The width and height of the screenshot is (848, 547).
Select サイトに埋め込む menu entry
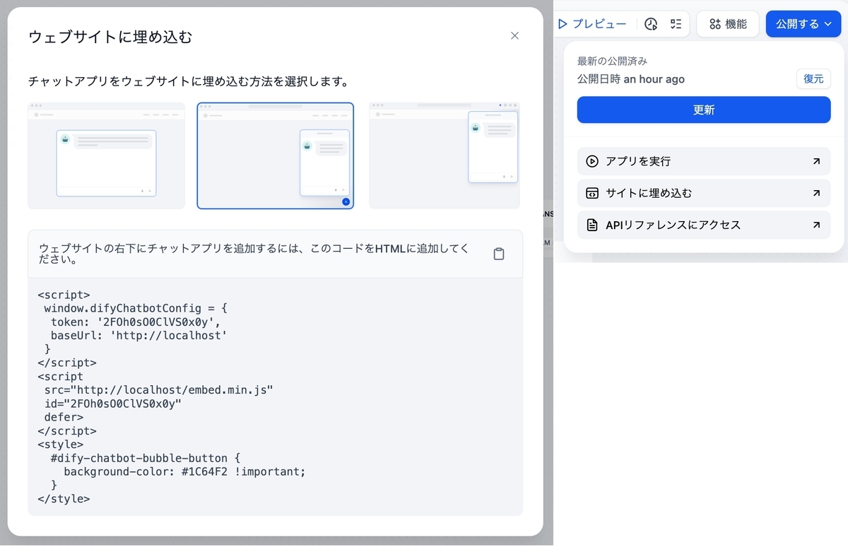point(704,193)
